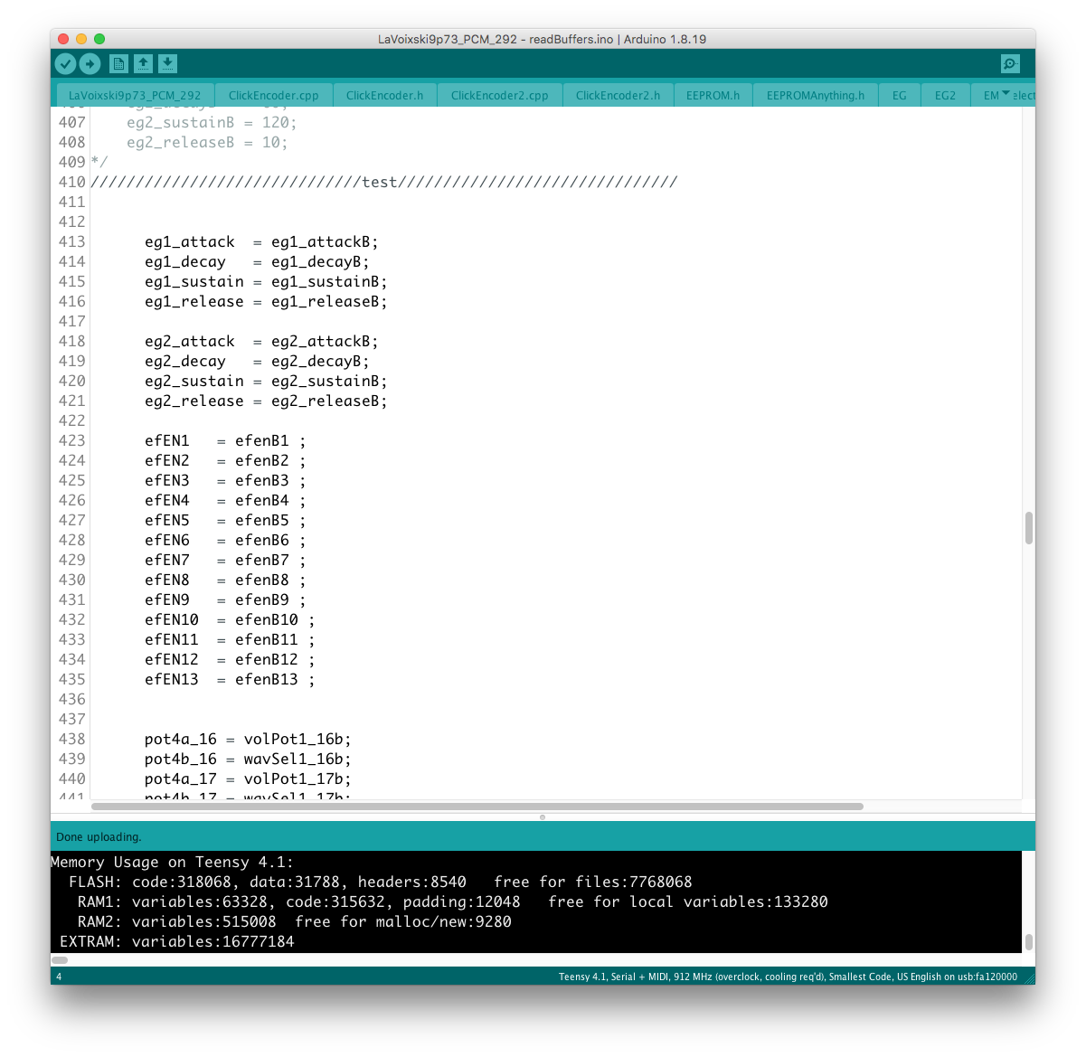The width and height of the screenshot is (1086, 1057).
Task: Open a sketch using the Open icon
Action: pos(143,63)
